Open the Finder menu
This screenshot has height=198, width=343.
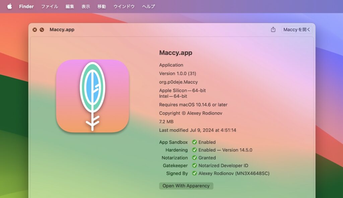pos(26,6)
